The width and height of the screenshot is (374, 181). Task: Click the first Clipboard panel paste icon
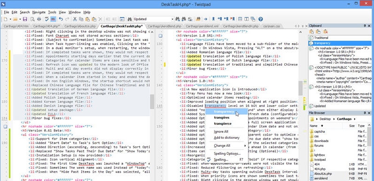[312, 31]
